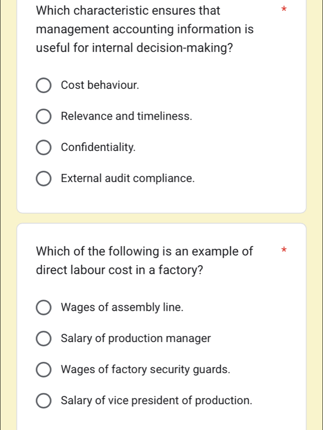Choose the Relevance and timeliness radio circle

pos(44,117)
